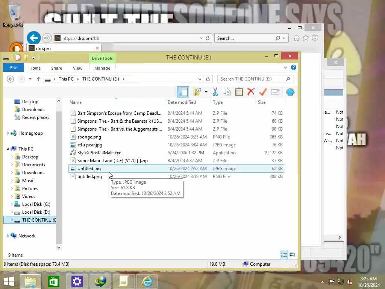Click the orange checkmark Properties icon
This screenshot has width=385, height=289.
263,92
